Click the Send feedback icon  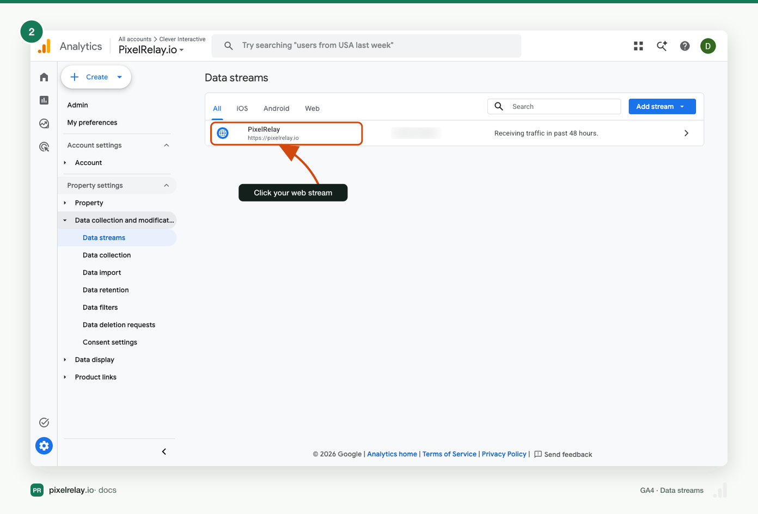click(538, 454)
